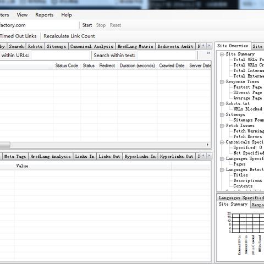Focus the Search within text field
The height and width of the screenshot is (264, 264).
tap(167, 56)
